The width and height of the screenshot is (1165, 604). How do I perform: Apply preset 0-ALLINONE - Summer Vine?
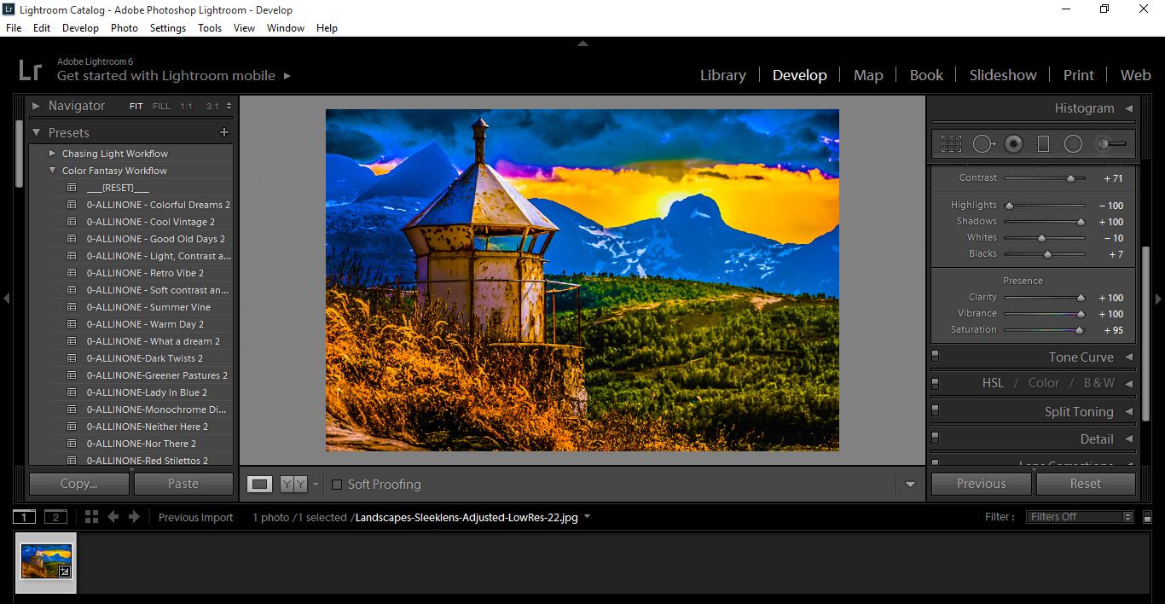pyautogui.click(x=148, y=307)
